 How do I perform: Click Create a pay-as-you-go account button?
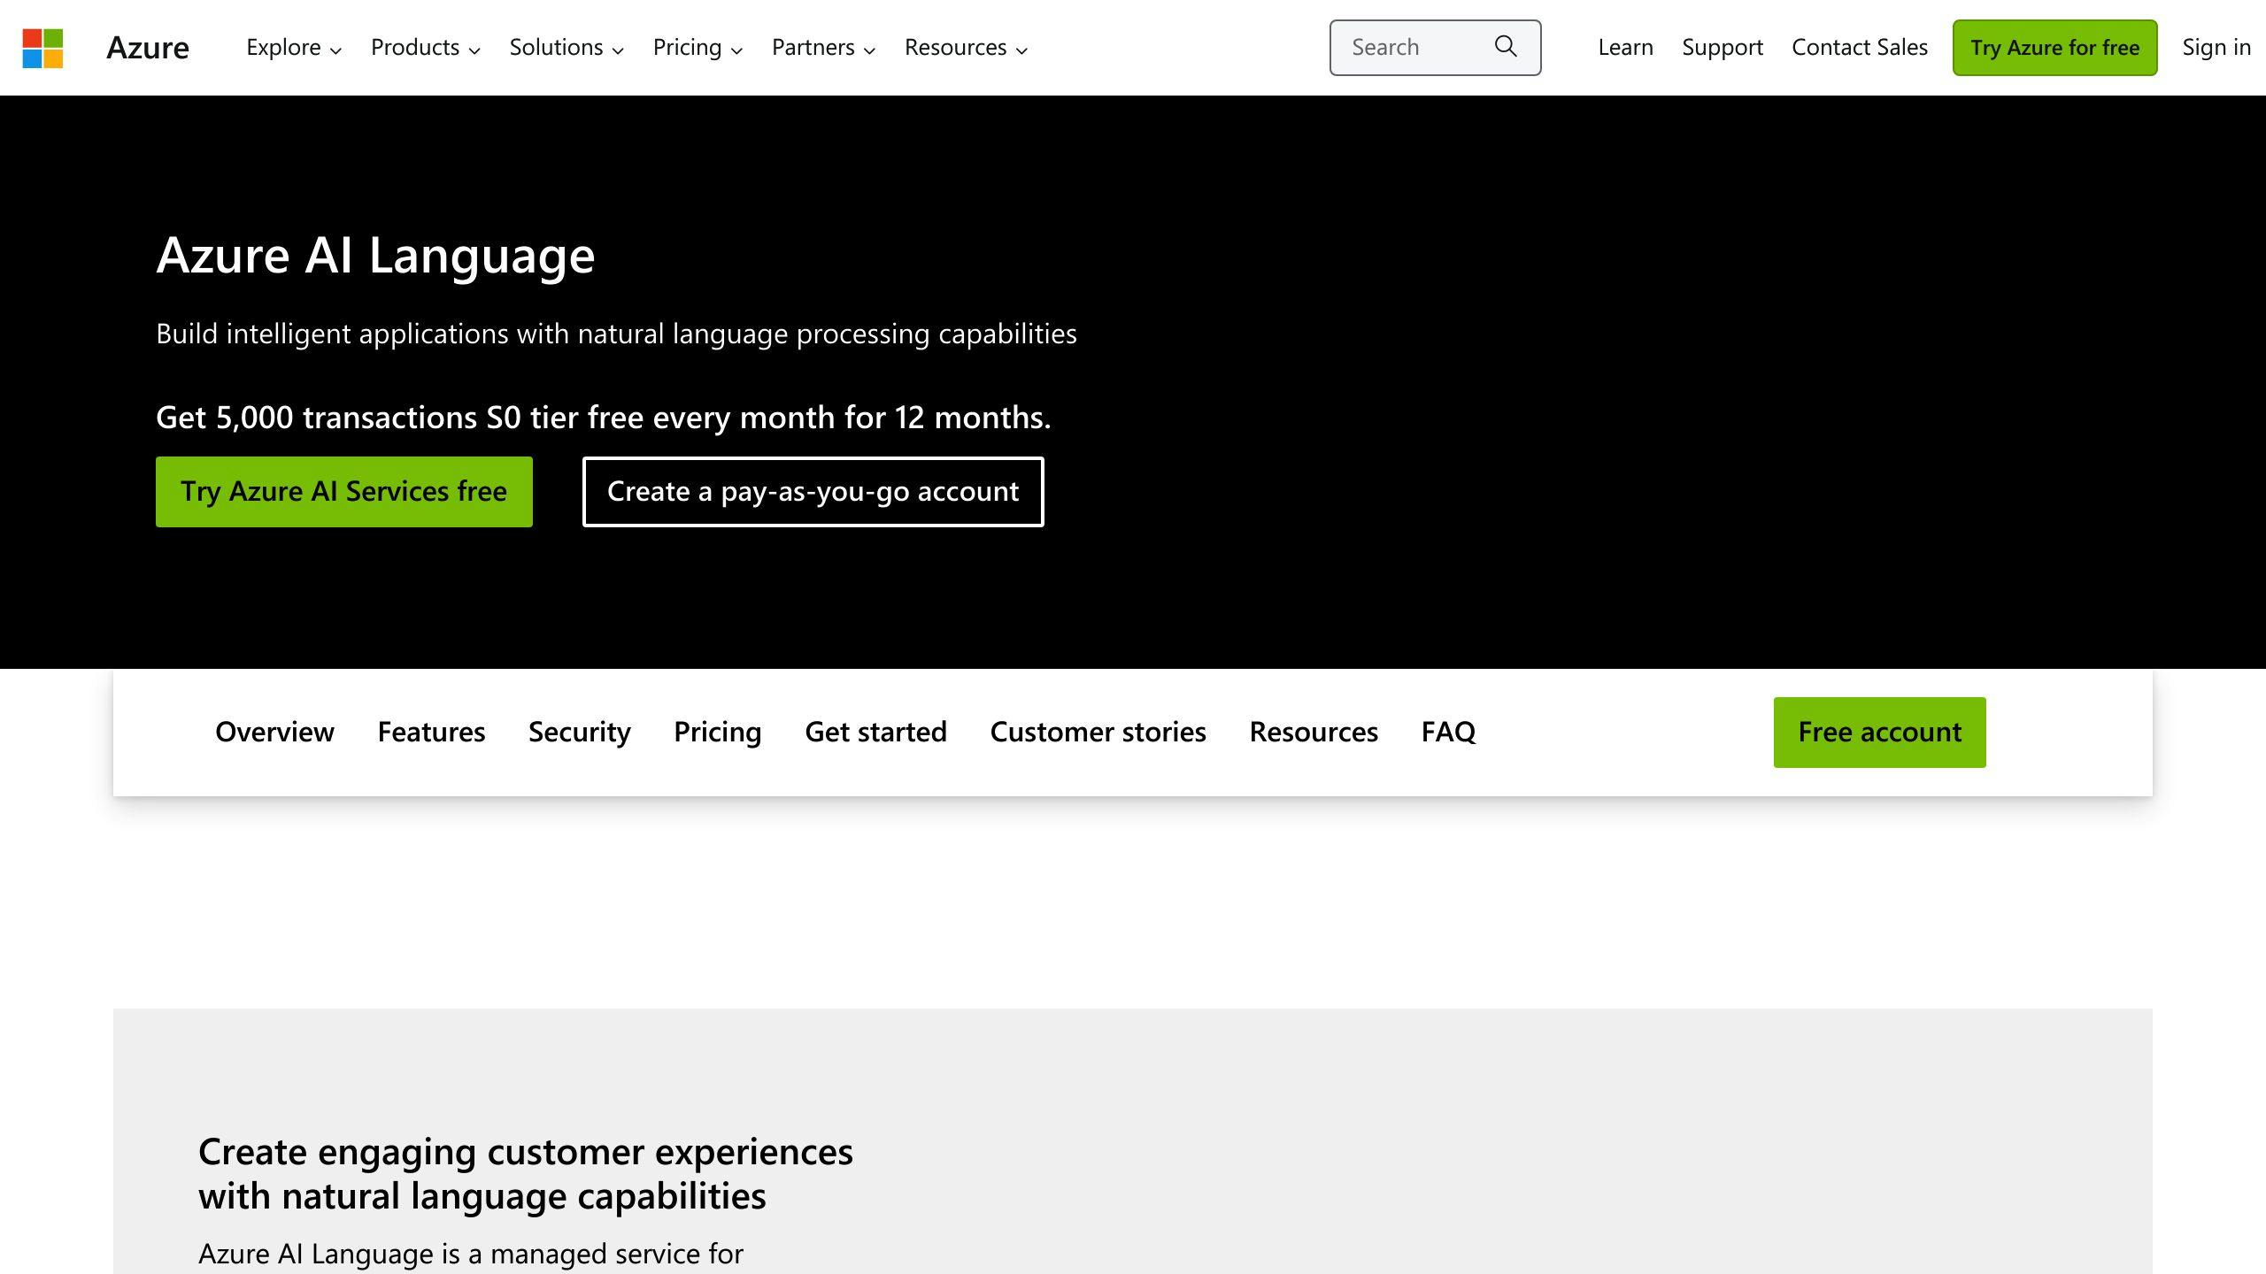click(x=813, y=492)
